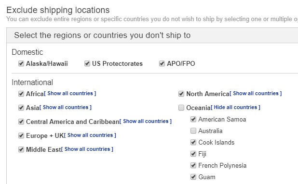The width and height of the screenshot is (298, 184).
Task: Toggle Central America and Caribbean checkbox
Action: (x=21, y=122)
